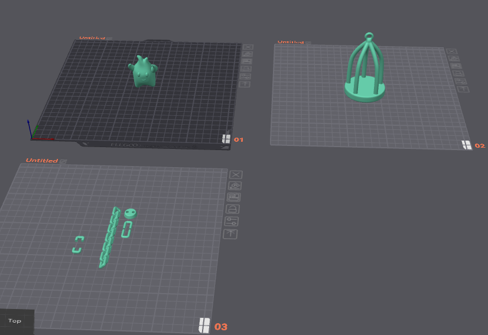Open plate 03 settings sliders icon
488x335 pixels.
click(232, 222)
